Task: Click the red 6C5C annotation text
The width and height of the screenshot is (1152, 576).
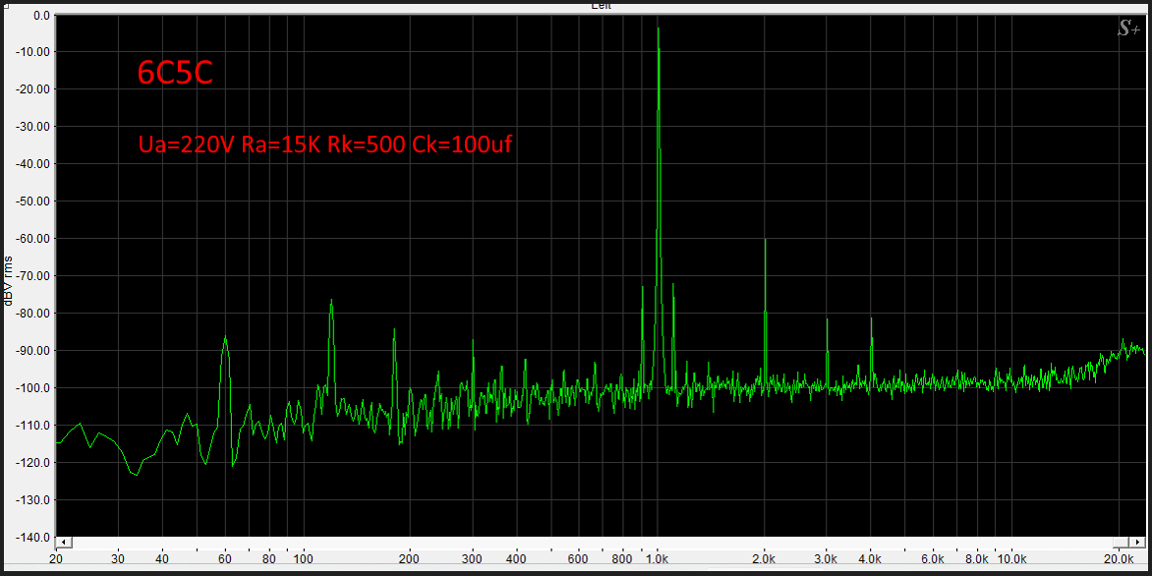Action: click(x=176, y=73)
